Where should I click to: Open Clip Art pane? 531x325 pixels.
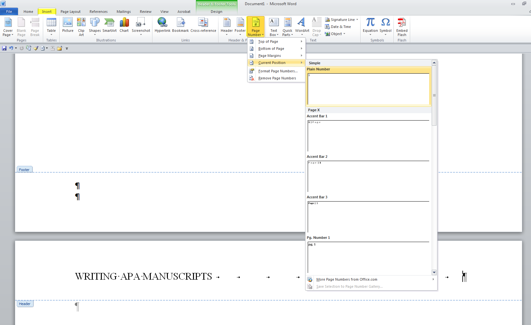click(81, 27)
